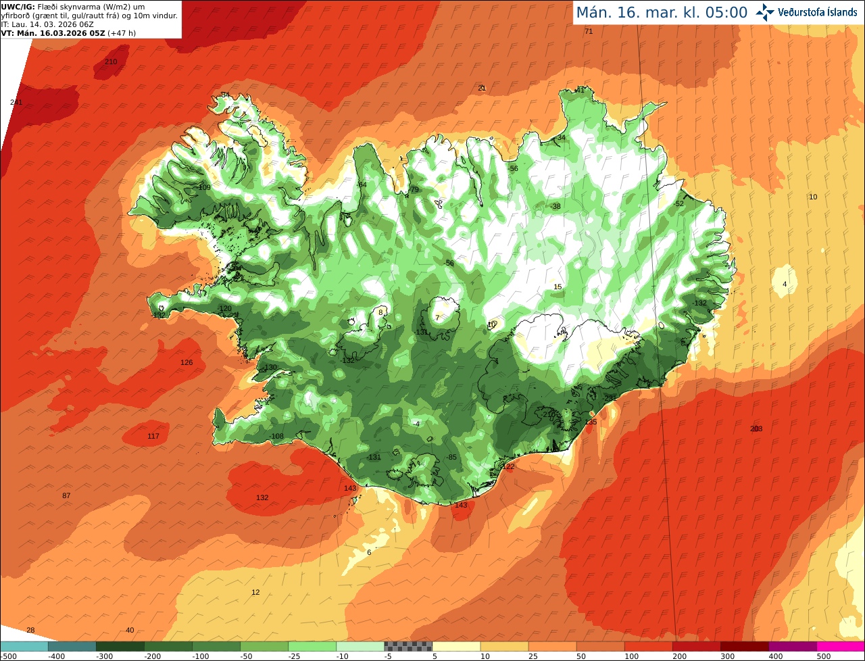Click the '126' value on the map
The image size is (865, 661).
[187, 362]
